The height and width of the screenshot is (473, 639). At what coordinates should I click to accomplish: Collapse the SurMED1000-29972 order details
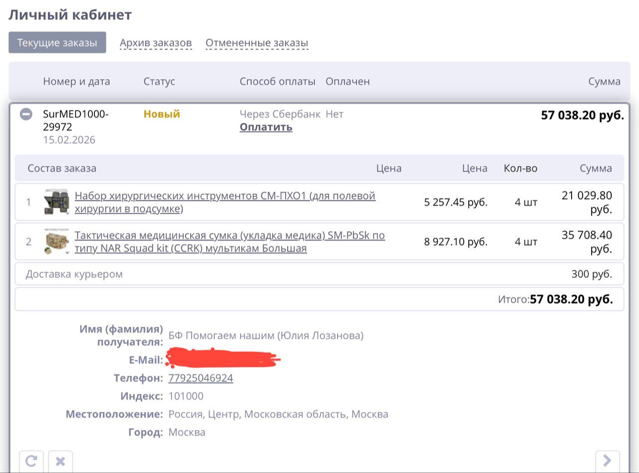pyautogui.click(x=26, y=114)
